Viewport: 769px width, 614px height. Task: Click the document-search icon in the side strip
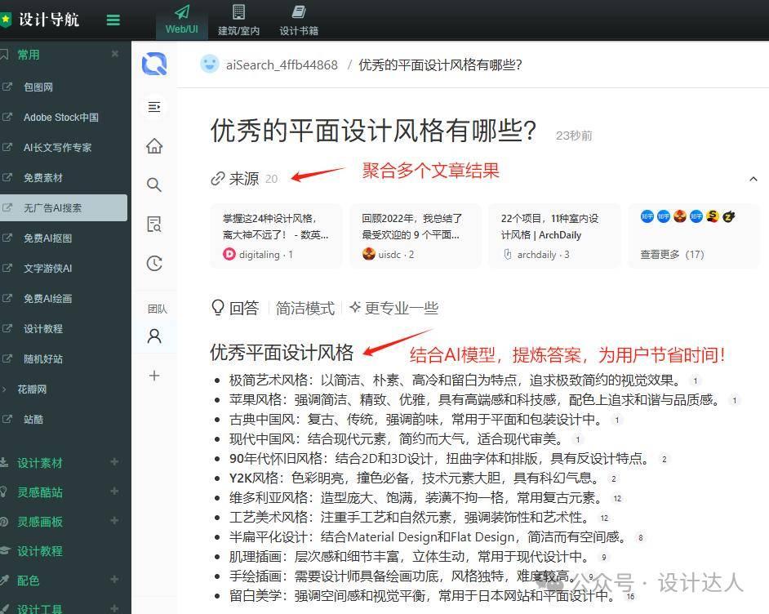[153, 224]
